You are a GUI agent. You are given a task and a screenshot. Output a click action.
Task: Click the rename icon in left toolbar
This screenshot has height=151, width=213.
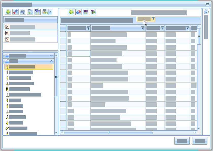(23, 12)
